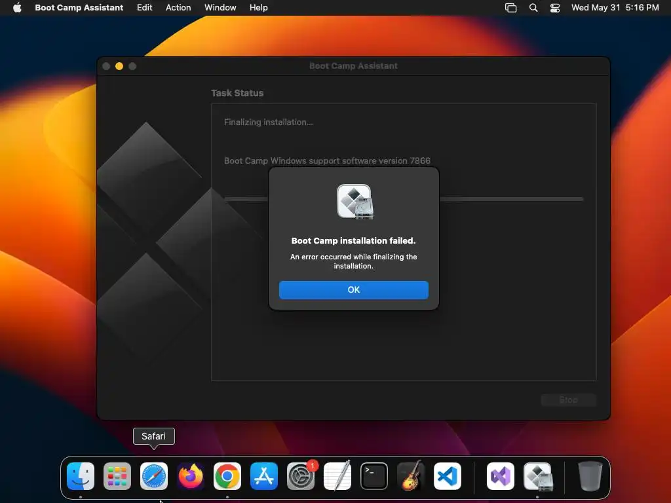This screenshot has width=671, height=503.
Task: Open Finder from the Dock
Action: pos(81,475)
